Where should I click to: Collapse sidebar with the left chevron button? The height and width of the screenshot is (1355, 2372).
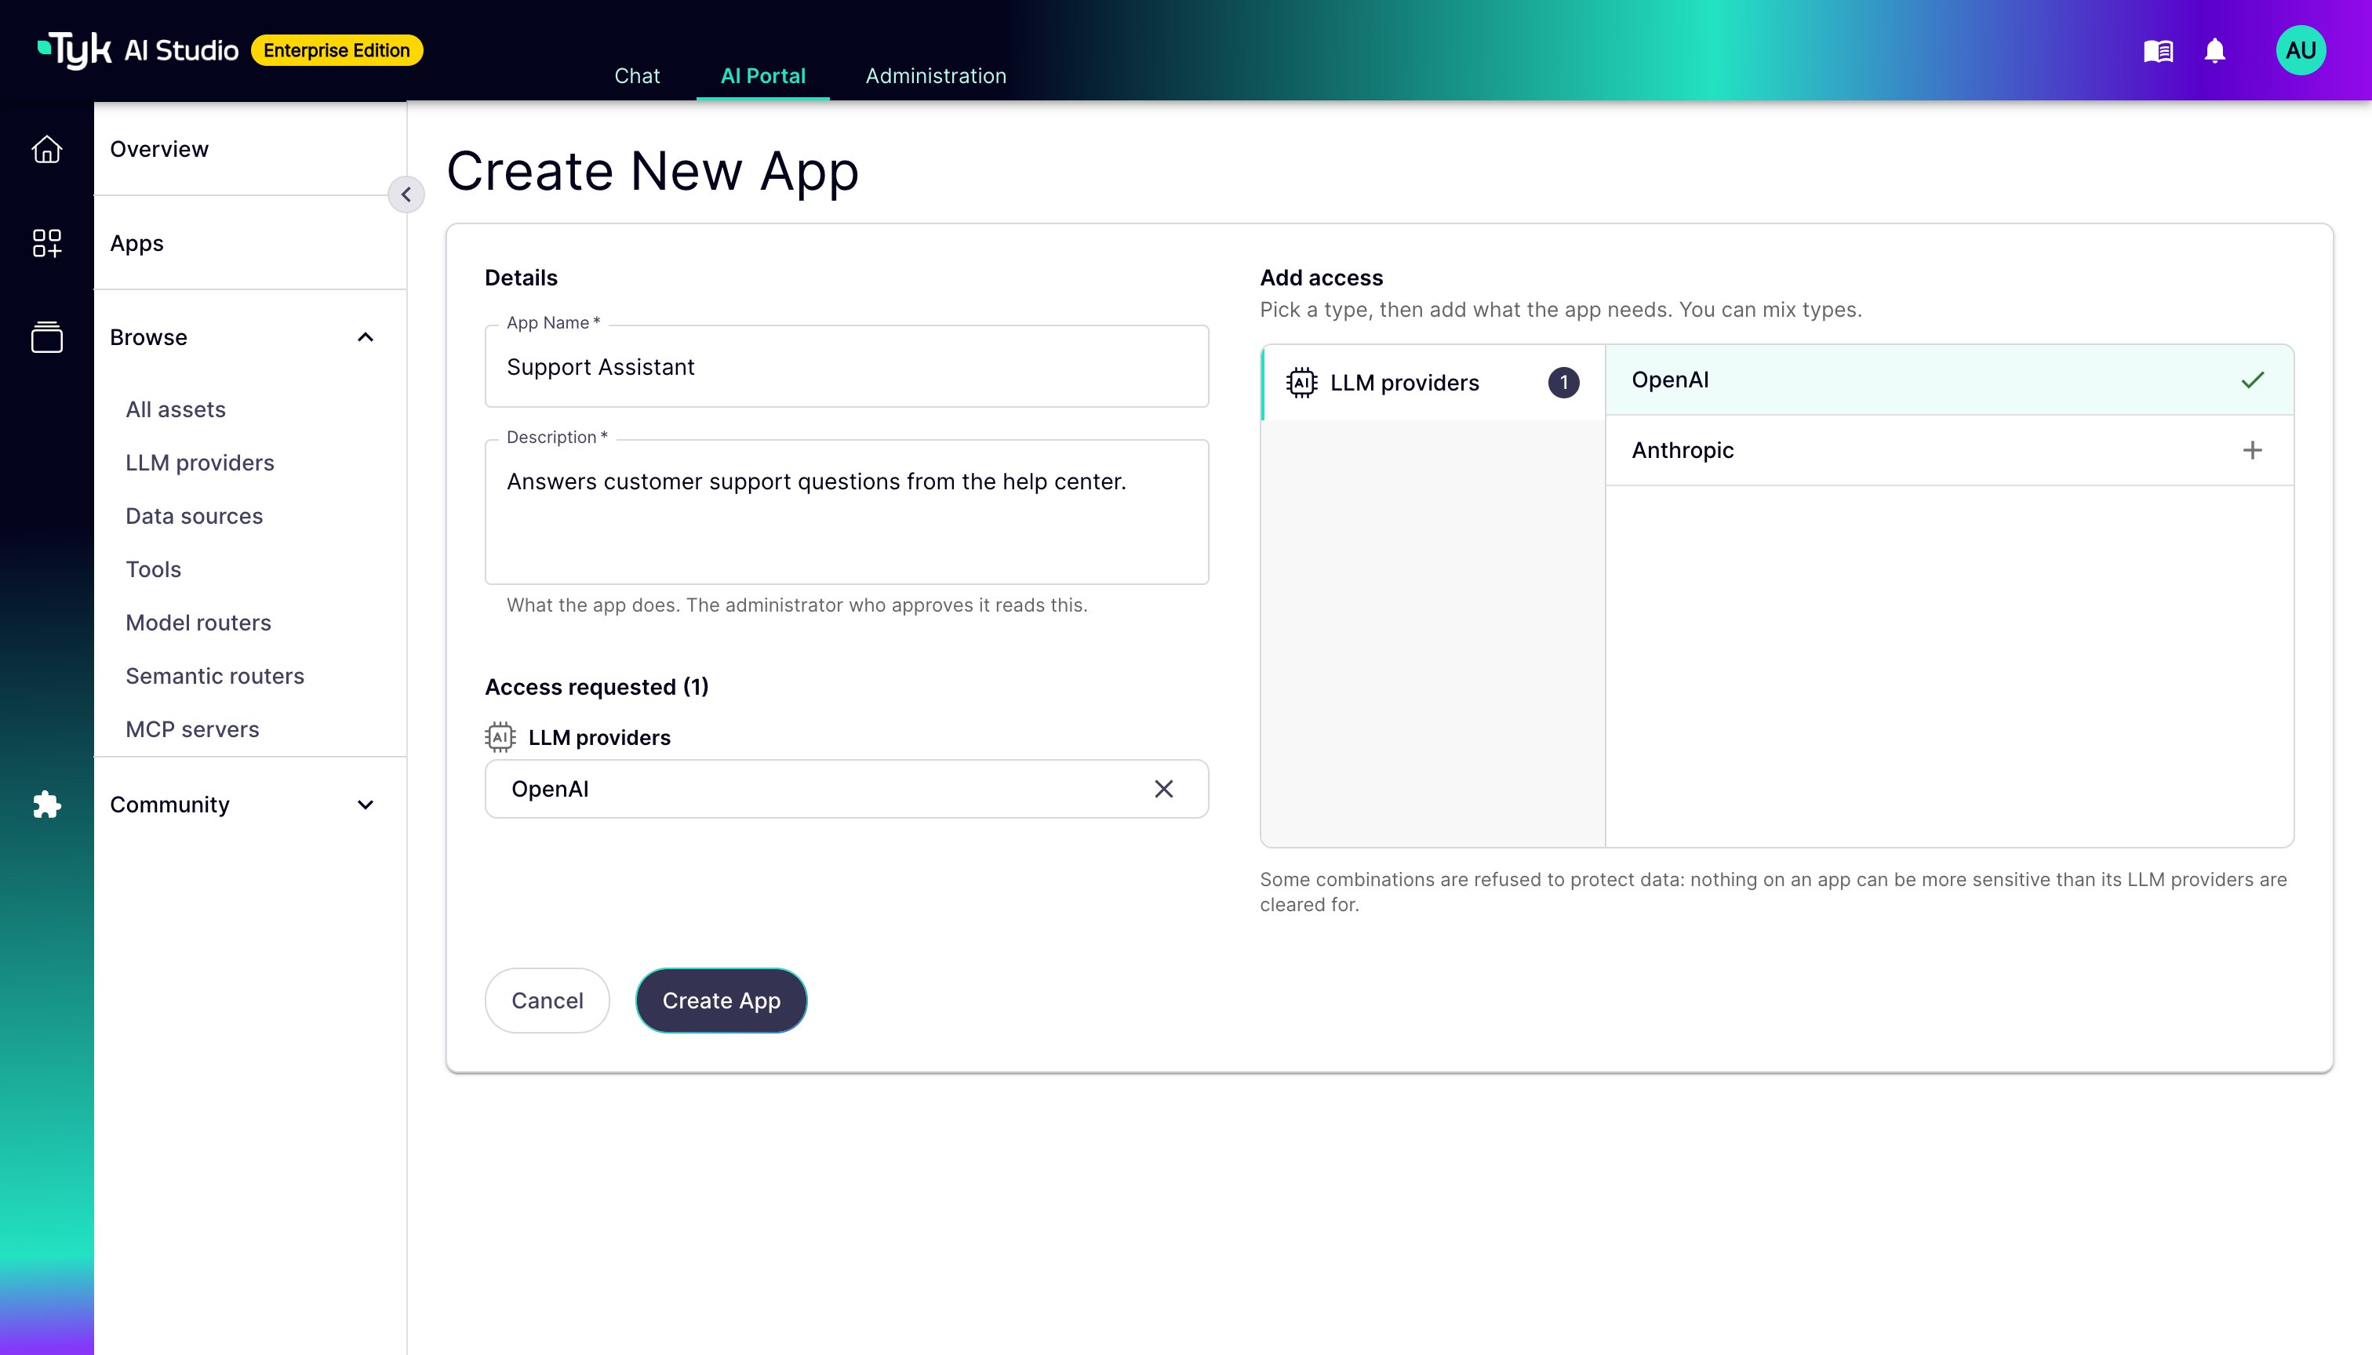pyautogui.click(x=406, y=194)
